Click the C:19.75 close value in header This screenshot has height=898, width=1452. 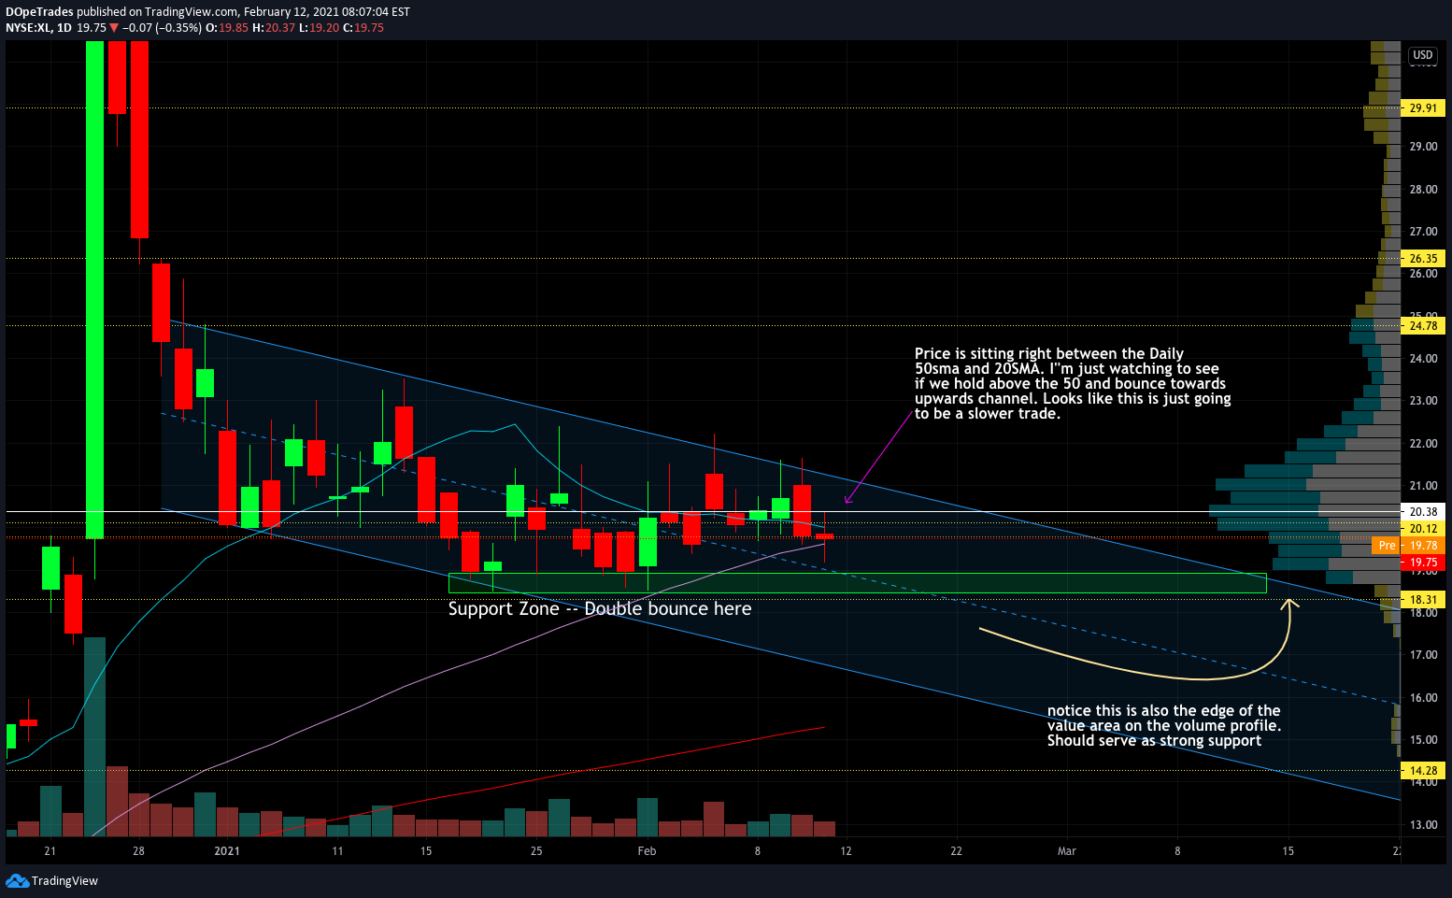(x=363, y=28)
